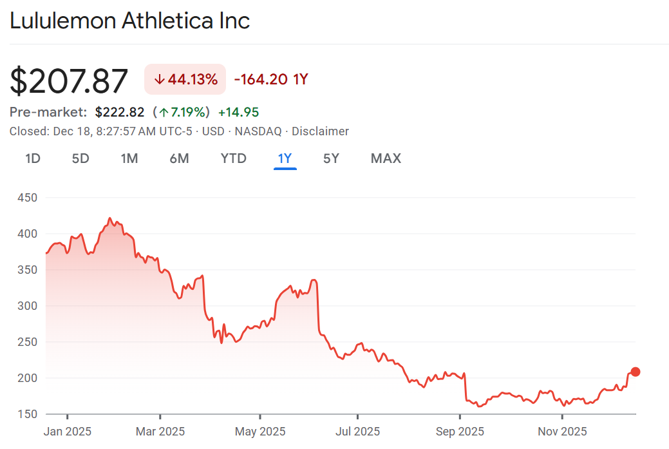
Task: Click the Nov 2025 axis label
Action: (562, 432)
